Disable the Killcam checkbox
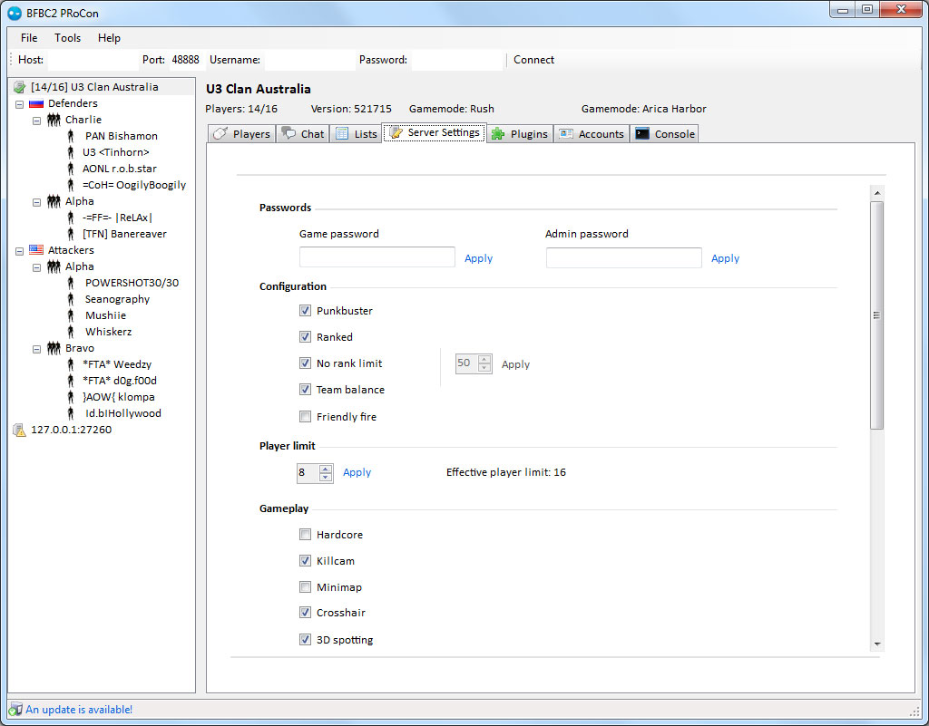The image size is (929, 726). coord(305,560)
